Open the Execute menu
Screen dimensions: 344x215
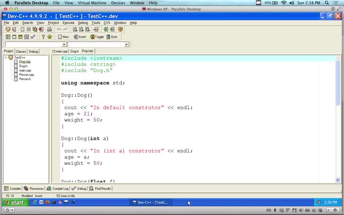pos(69,23)
